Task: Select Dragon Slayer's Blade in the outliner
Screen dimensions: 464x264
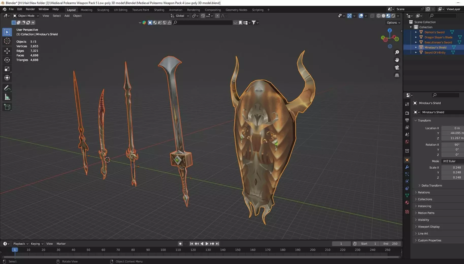Action: (438, 37)
